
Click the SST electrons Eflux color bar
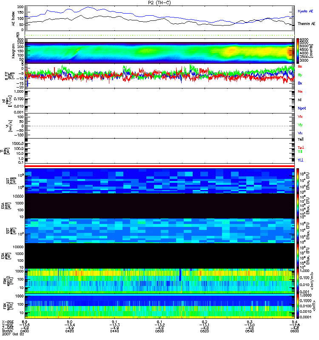298,231
